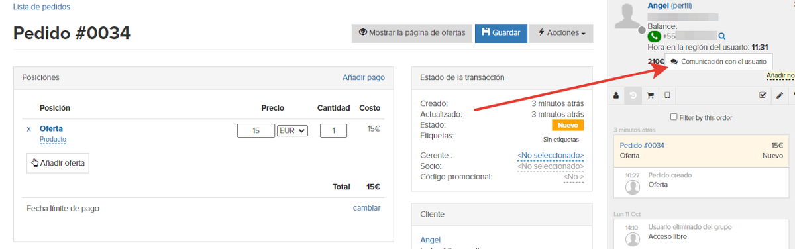The image size is (795, 249).
Task: Select a manager via Gerente No seleccionado
Action: (x=551, y=156)
